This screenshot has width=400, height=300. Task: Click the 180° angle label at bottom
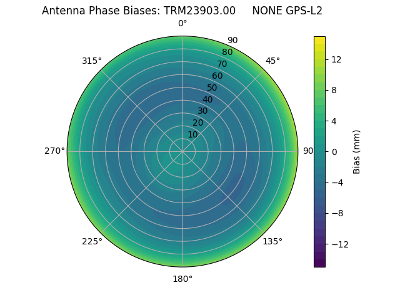pos(182,279)
